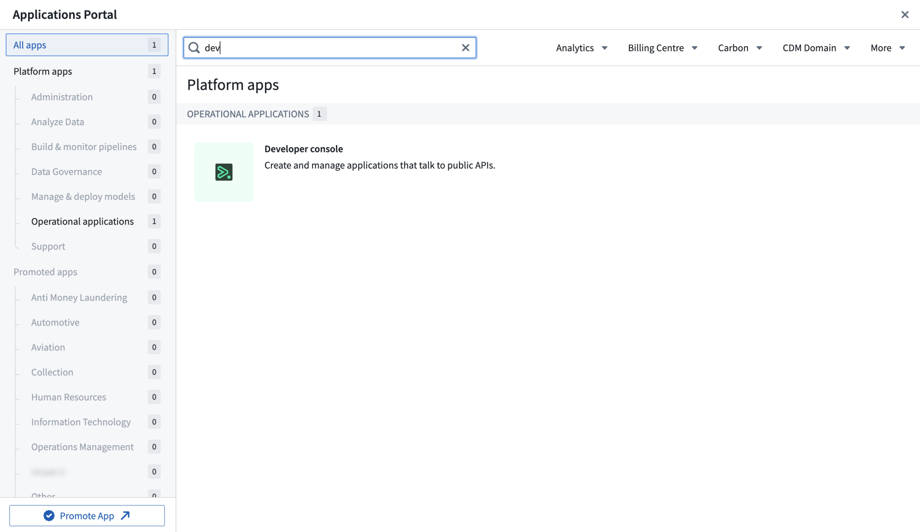This screenshot has height=532, width=920.
Task: Open the Analytics dropdown
Action: coord(582,48)
